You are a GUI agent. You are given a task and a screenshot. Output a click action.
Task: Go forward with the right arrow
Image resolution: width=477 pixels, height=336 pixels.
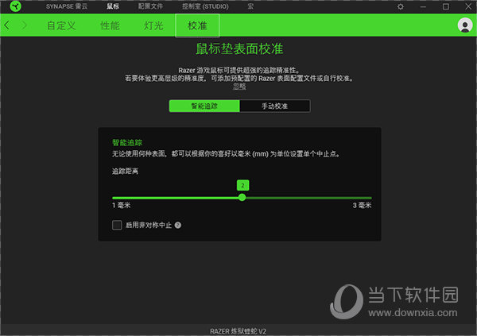coord(25,25)
